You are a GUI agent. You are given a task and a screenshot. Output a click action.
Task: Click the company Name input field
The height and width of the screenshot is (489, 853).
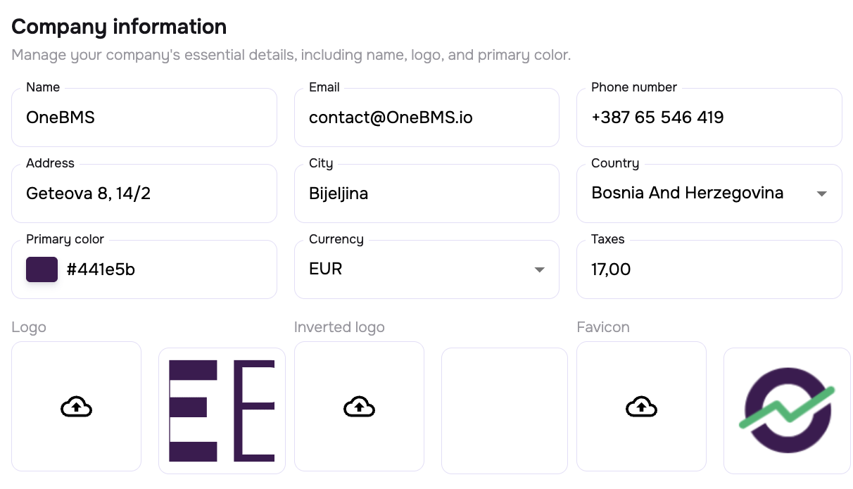tap(144, 118)
